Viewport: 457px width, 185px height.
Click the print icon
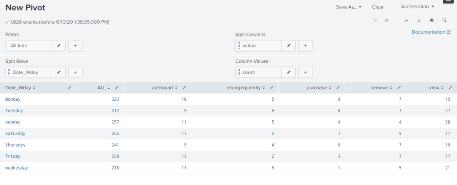tap(431, 21)
